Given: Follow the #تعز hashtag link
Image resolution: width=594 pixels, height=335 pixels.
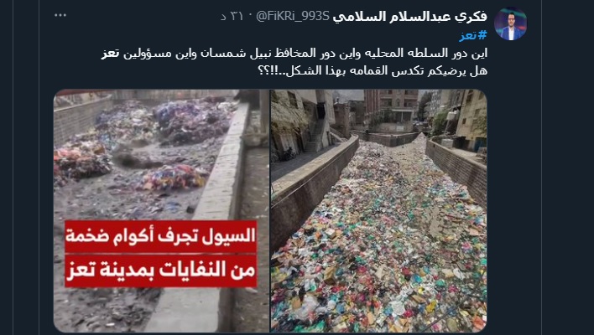Looking at the screenshot, I should tap(473, 35).
